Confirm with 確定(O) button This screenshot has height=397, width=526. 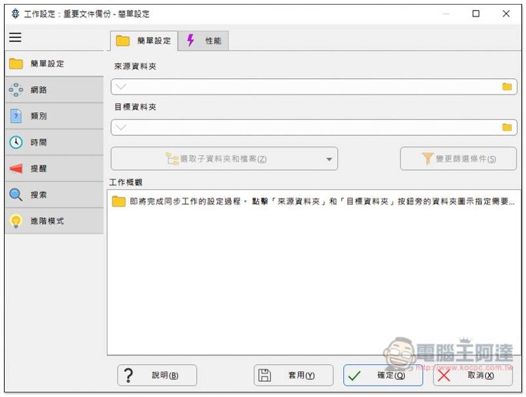[x=383, y=375]
